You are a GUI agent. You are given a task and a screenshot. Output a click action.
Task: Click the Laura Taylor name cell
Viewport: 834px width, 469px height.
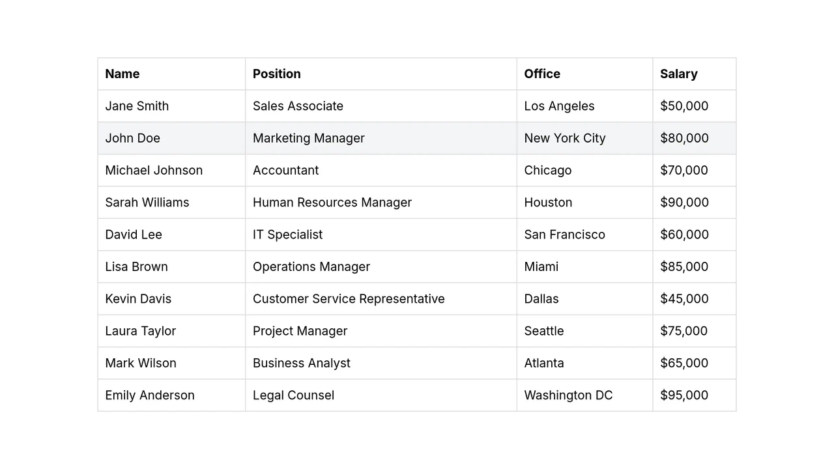[x=171, y=331]
